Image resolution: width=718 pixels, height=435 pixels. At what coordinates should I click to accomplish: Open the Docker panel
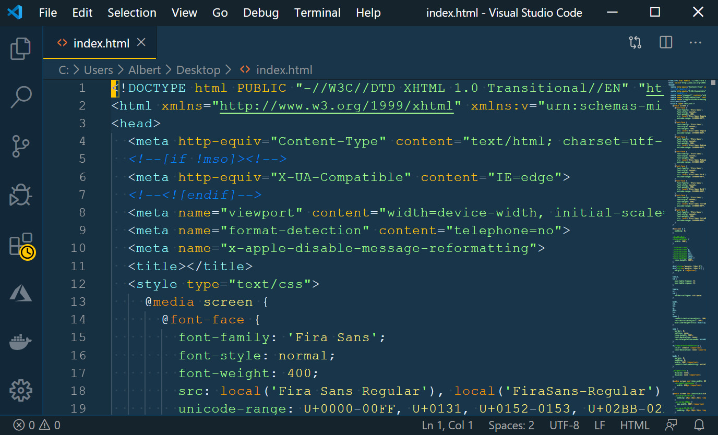[x=21, y=342]
